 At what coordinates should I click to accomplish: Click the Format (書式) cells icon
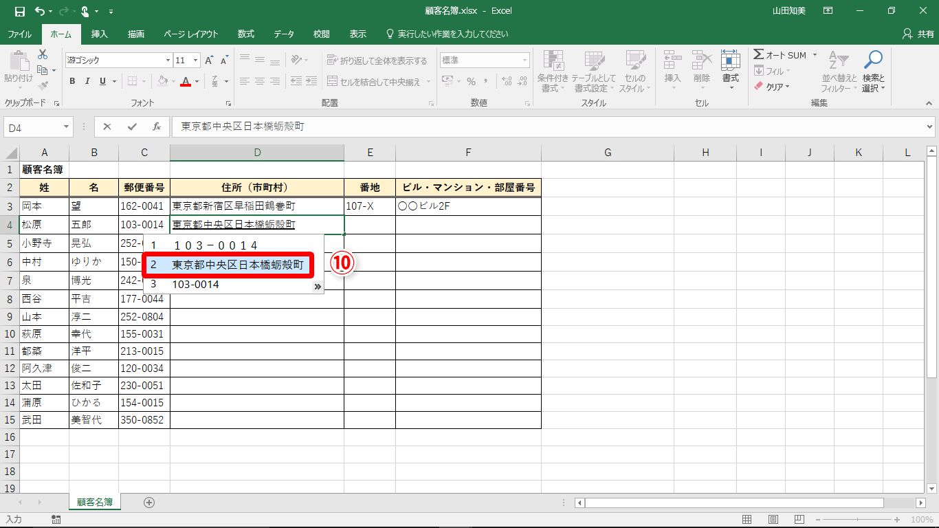[730, 60]
